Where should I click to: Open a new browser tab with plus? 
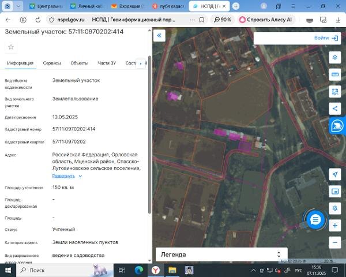(236, 6)
